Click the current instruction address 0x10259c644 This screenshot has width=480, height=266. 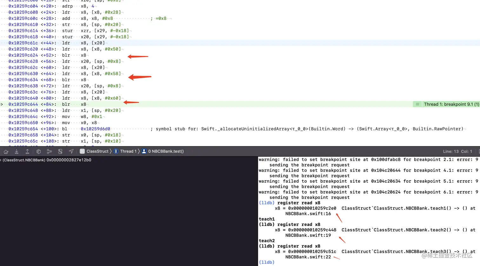click(23, 104)
